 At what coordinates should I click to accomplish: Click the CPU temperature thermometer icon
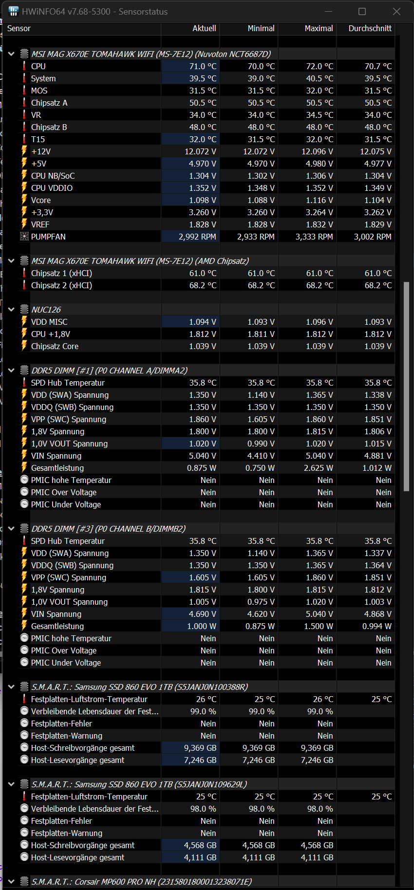(24, 66)
